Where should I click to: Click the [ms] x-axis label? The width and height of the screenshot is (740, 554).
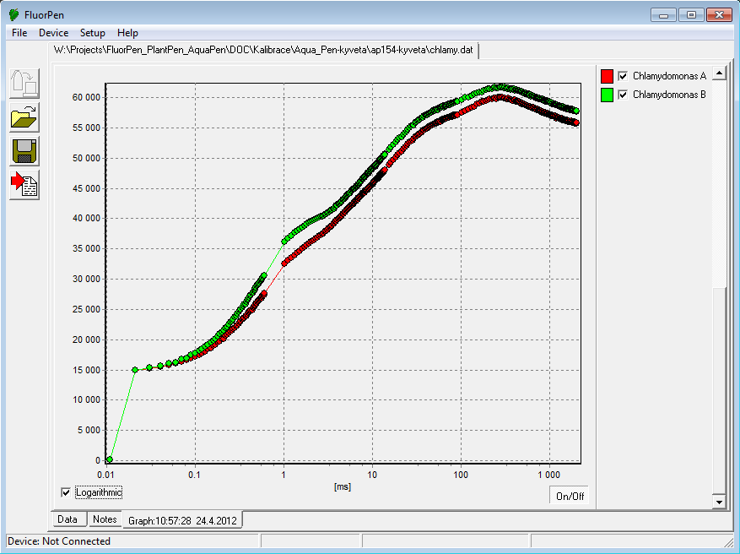click(343, 486)
